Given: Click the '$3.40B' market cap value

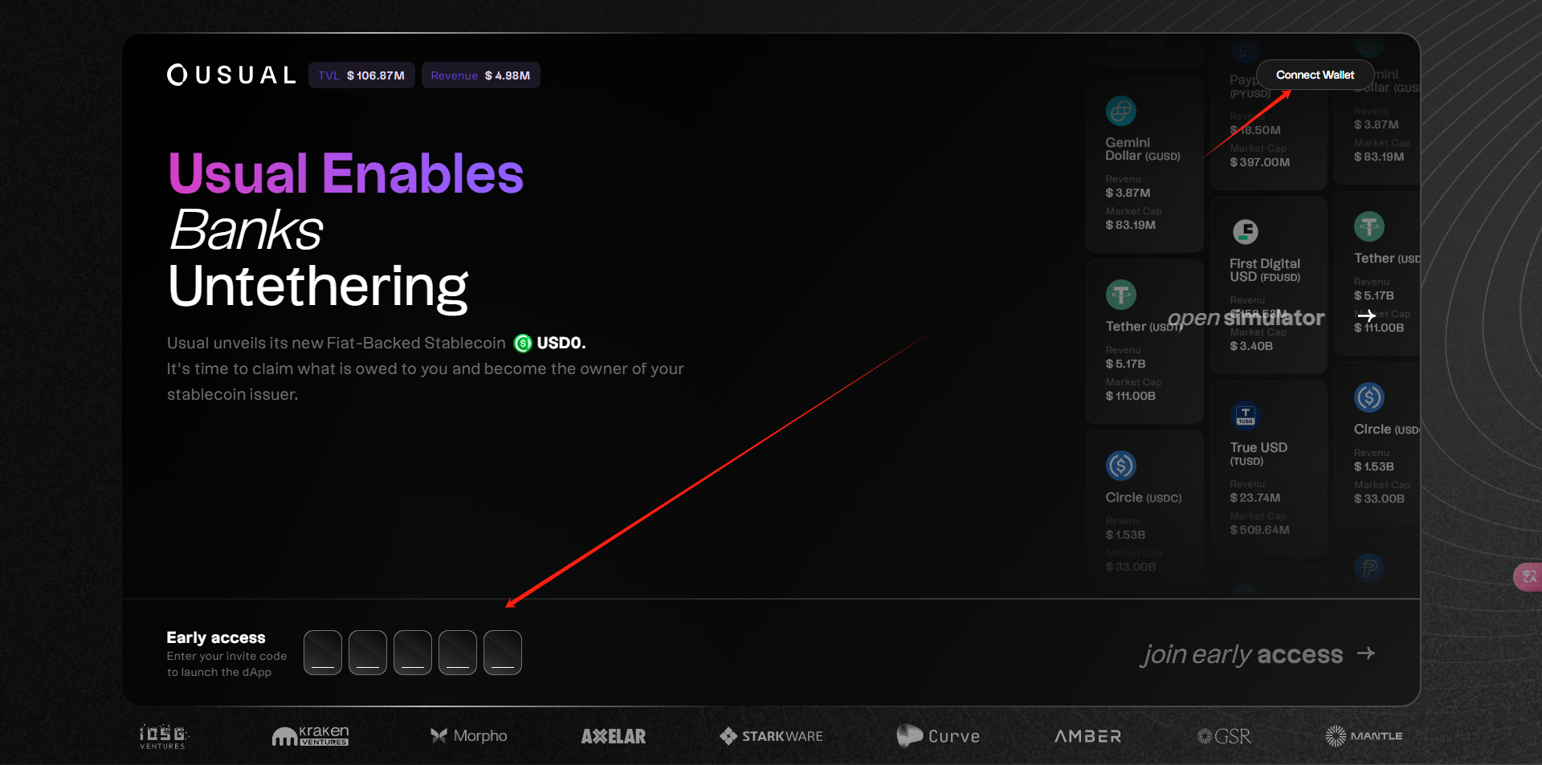Looking at the screenshot, I should pos(1251,346).
